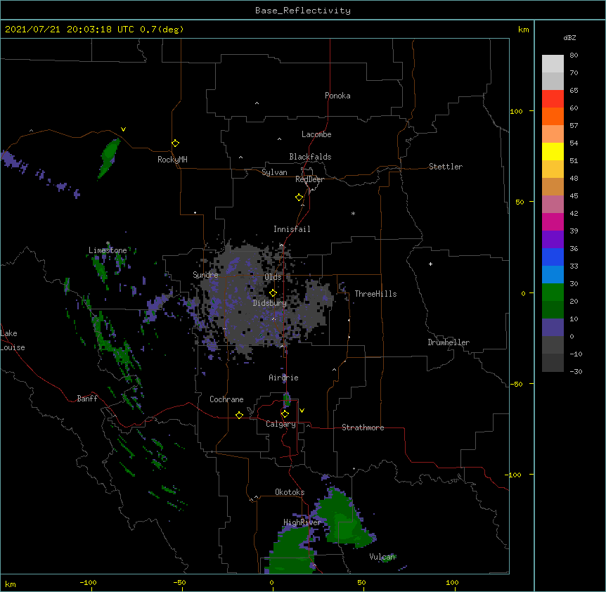Click the magenta 42 dBZ legend swatch

553,221
